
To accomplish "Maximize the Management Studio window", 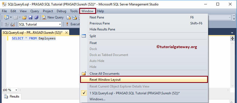I will (x=218, y=4).
